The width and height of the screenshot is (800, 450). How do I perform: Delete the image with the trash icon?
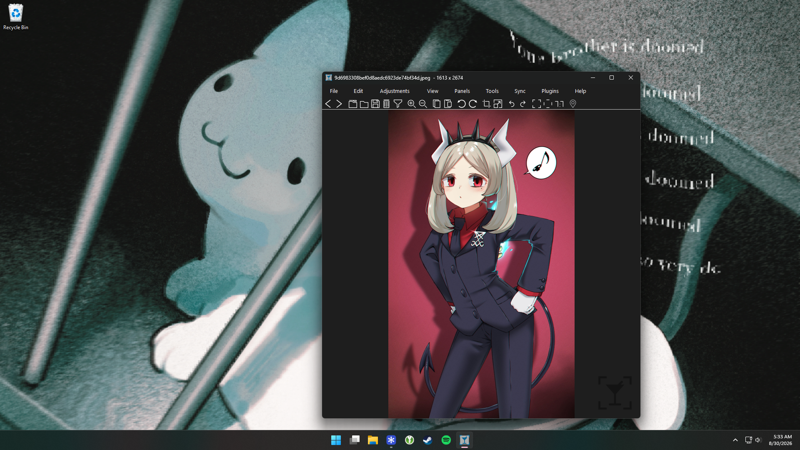(386, 104)
